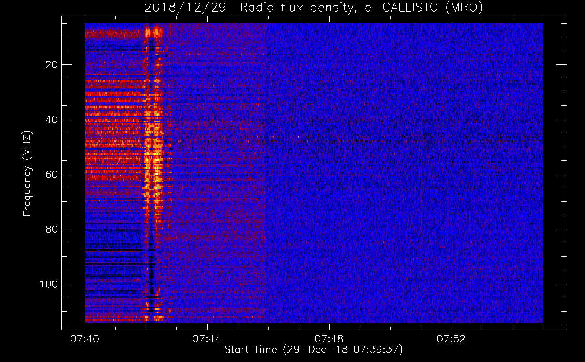
Task: Click the 07:44 time tick label
Action: click(207, 339)
